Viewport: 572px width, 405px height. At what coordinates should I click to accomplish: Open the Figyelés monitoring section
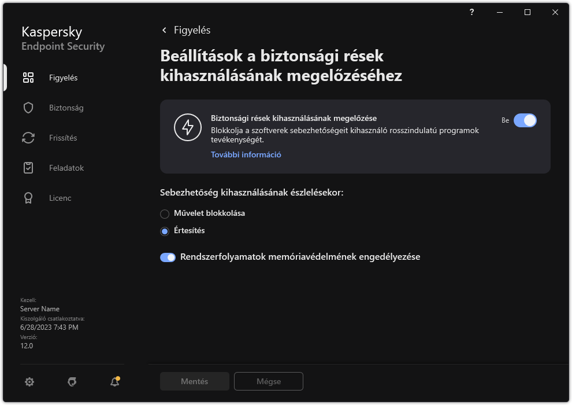coord(64,77)
